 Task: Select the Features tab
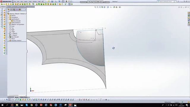pos(3,7)
